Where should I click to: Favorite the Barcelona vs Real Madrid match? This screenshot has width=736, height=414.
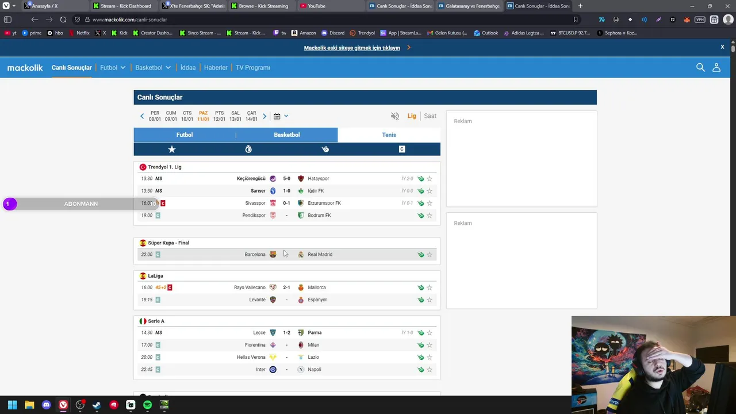pos(430,255)
